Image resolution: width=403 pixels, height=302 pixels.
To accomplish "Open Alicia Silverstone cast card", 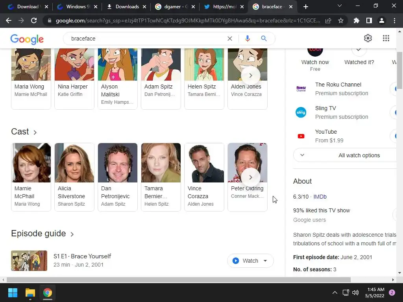I will (x=74, y=177).
